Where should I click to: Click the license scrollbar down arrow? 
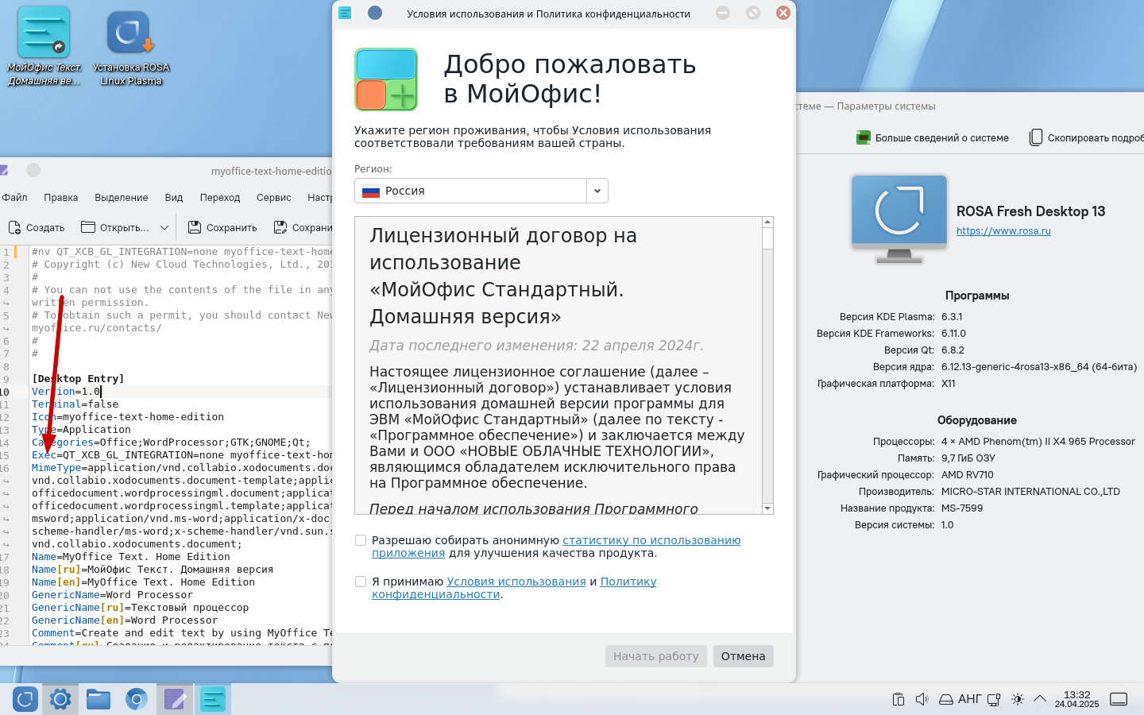767,508
